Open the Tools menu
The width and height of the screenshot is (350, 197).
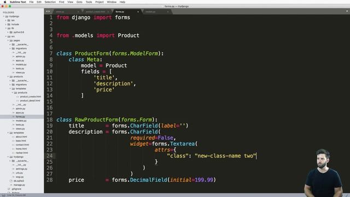tap(89, 2)
